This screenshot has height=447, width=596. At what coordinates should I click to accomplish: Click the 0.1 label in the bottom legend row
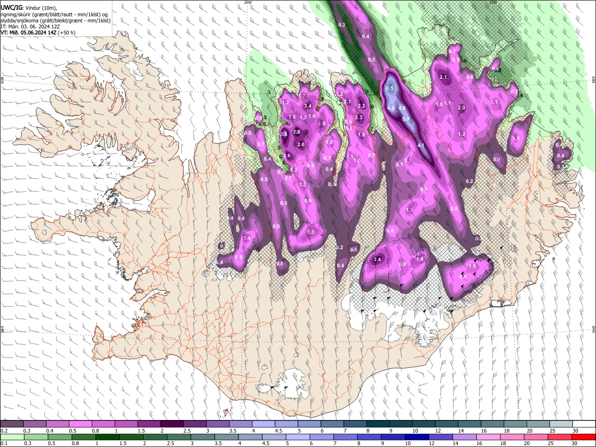coord(4,444)
